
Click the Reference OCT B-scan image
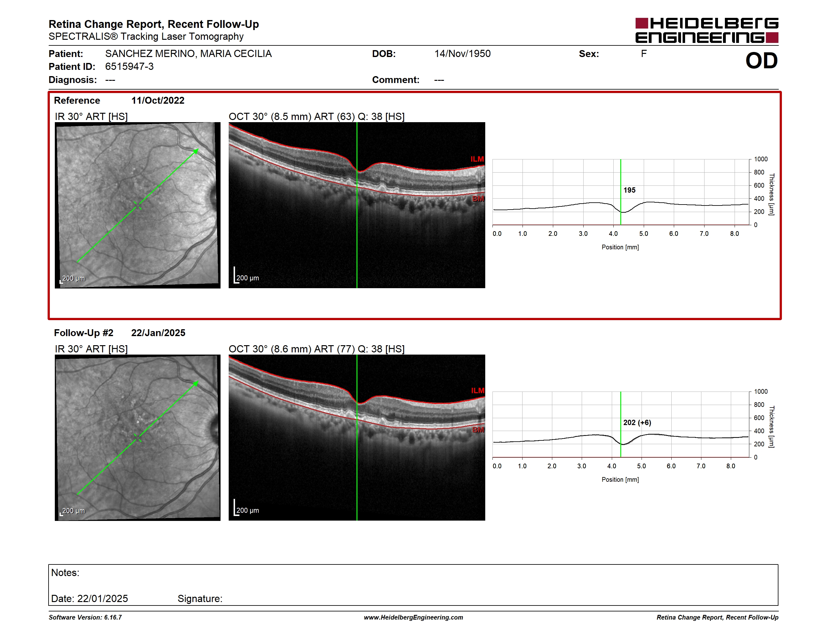pos(357,205)
